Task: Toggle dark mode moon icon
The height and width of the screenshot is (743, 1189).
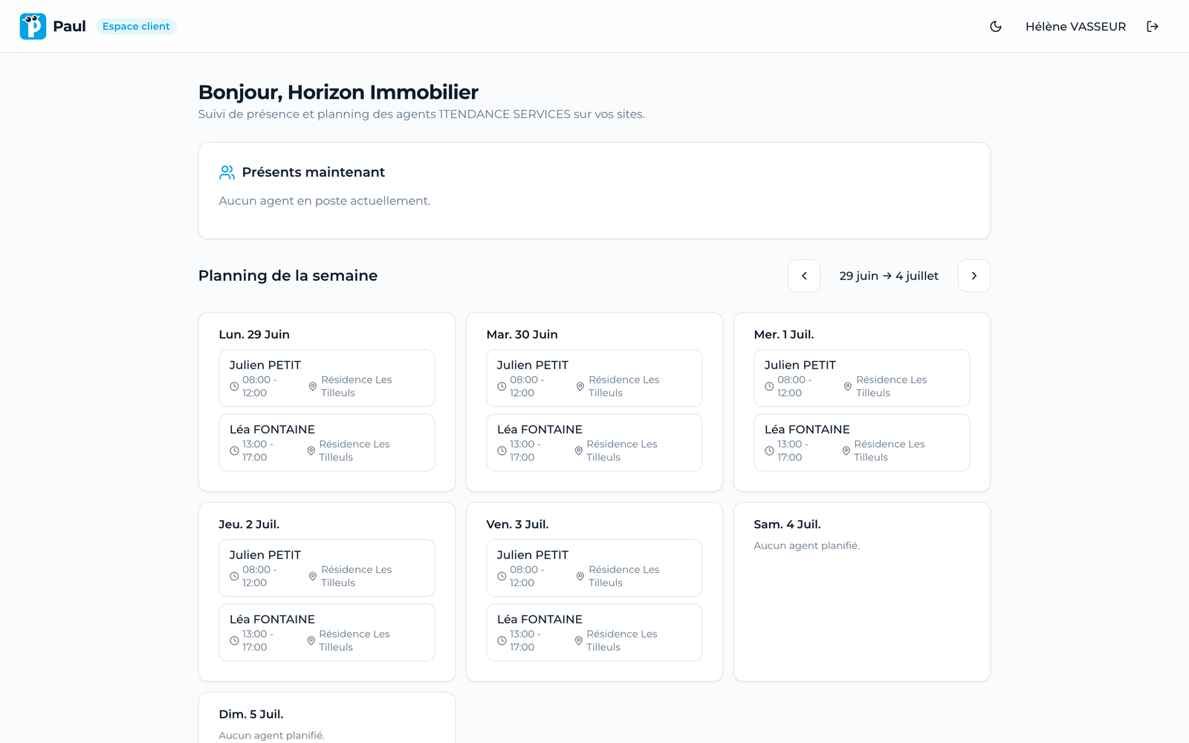Action: 996,26
